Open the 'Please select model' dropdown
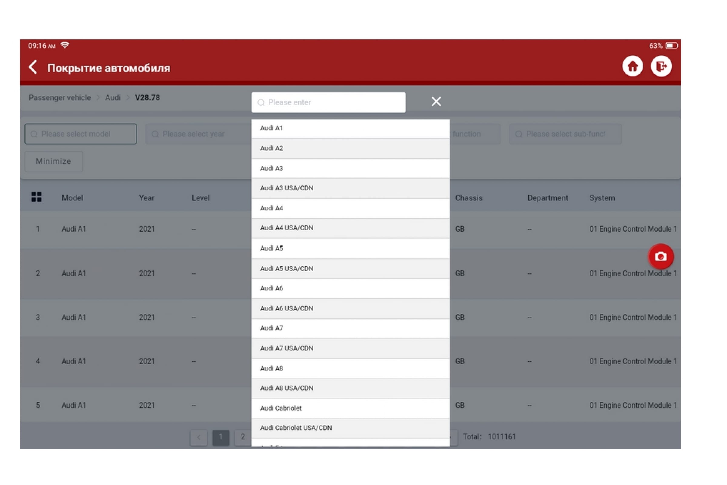This screenshot has width=727, height=485. [x=81, y=134]
